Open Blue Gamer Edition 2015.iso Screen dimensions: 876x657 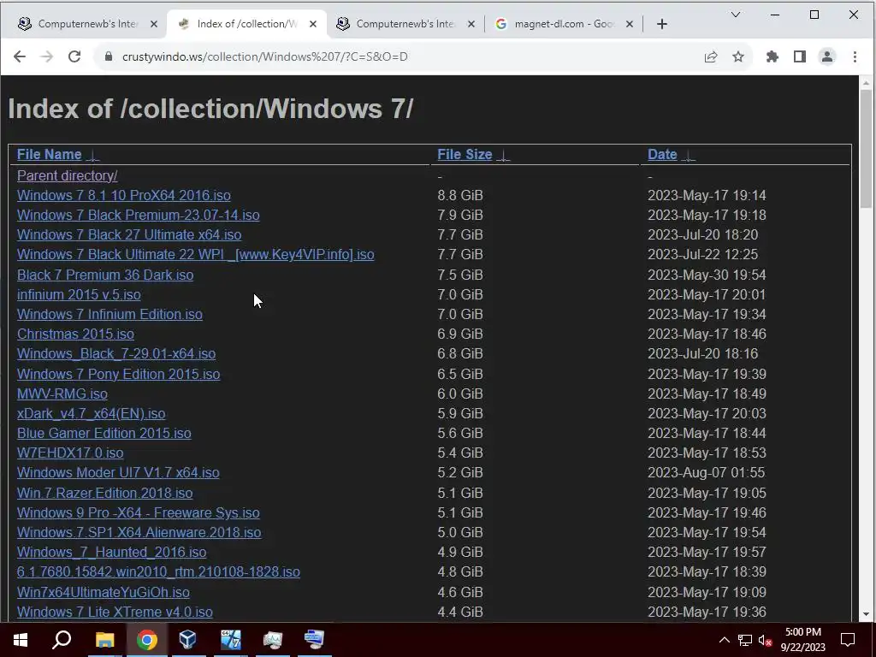tap(104, 433)
